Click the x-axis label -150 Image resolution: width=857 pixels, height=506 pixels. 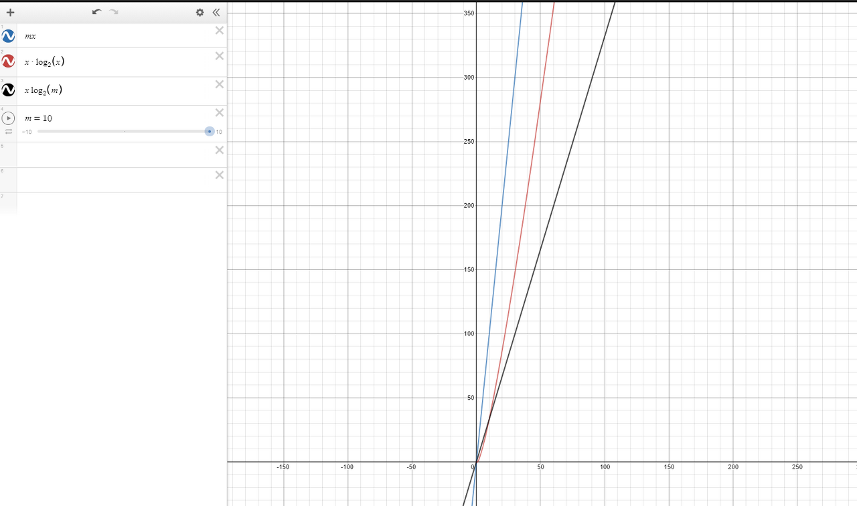(283, 467)
